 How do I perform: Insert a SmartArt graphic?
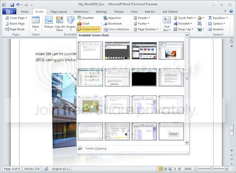coord(86,18)
